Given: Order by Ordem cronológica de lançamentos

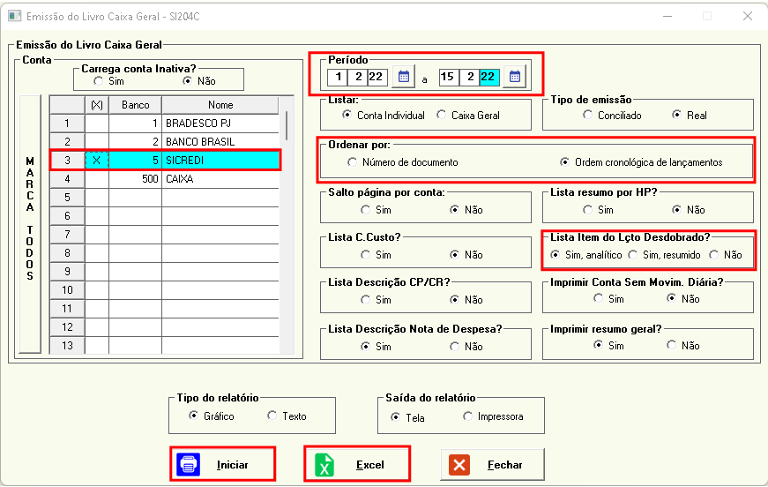Looking at the screenshot, I should click(564, 162).
